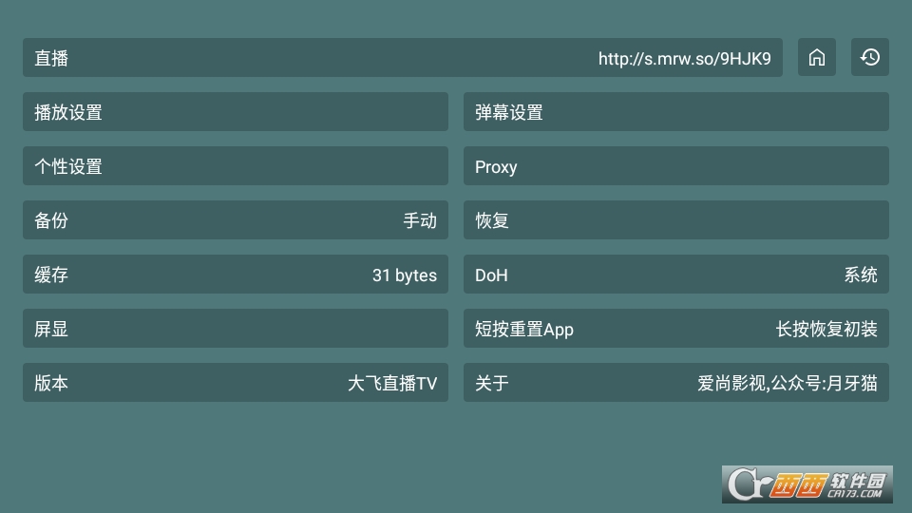Open 弹幕设置 danmaku settings
The height and width of the screenshot is (513, 912).
coord(675,112)
